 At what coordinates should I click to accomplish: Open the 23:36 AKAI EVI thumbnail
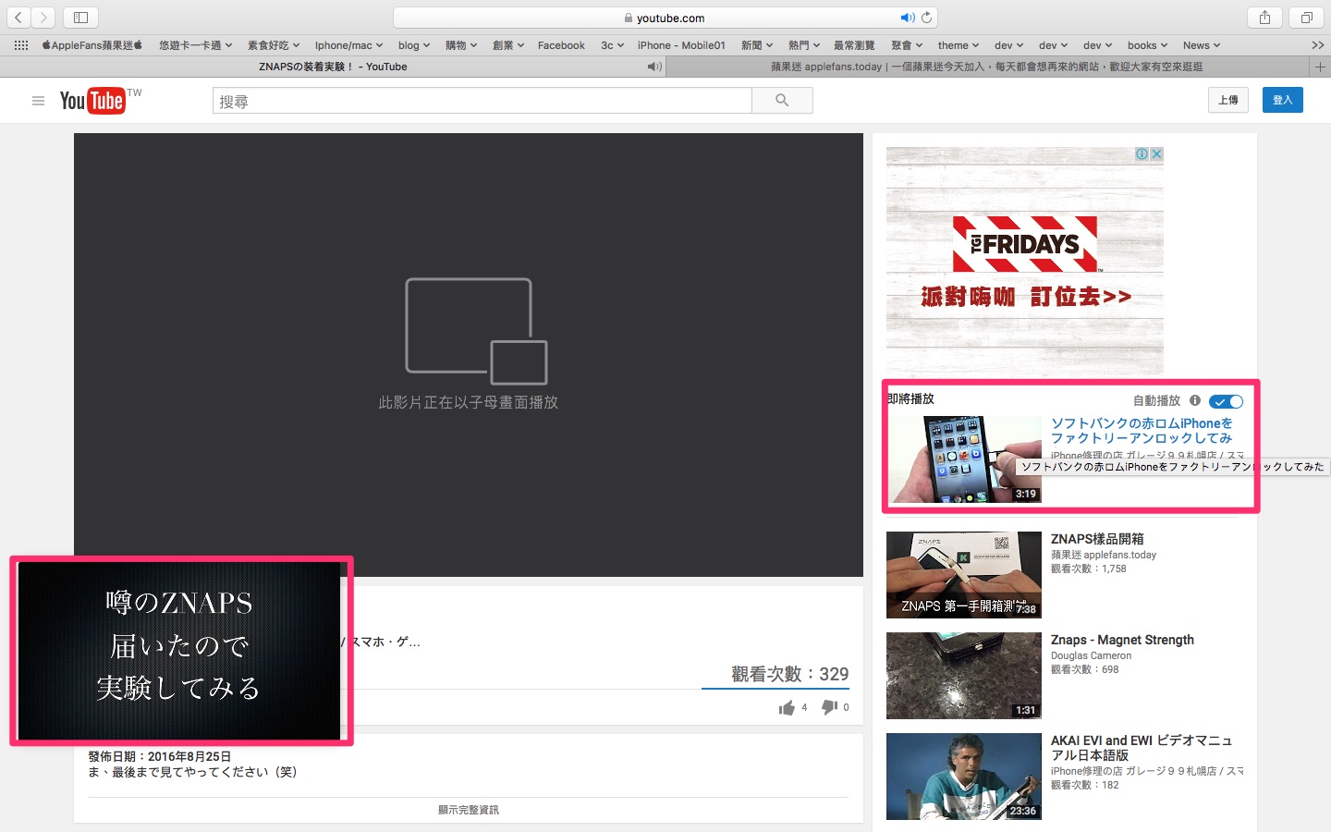coord(964,777)
